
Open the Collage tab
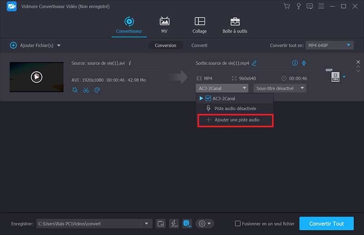click(x=200, y=25)
